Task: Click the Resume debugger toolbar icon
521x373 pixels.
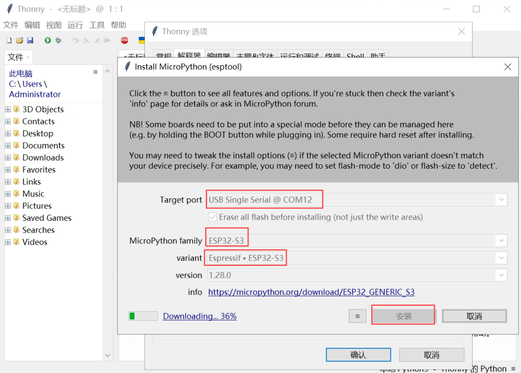Action: pos(107,41)
